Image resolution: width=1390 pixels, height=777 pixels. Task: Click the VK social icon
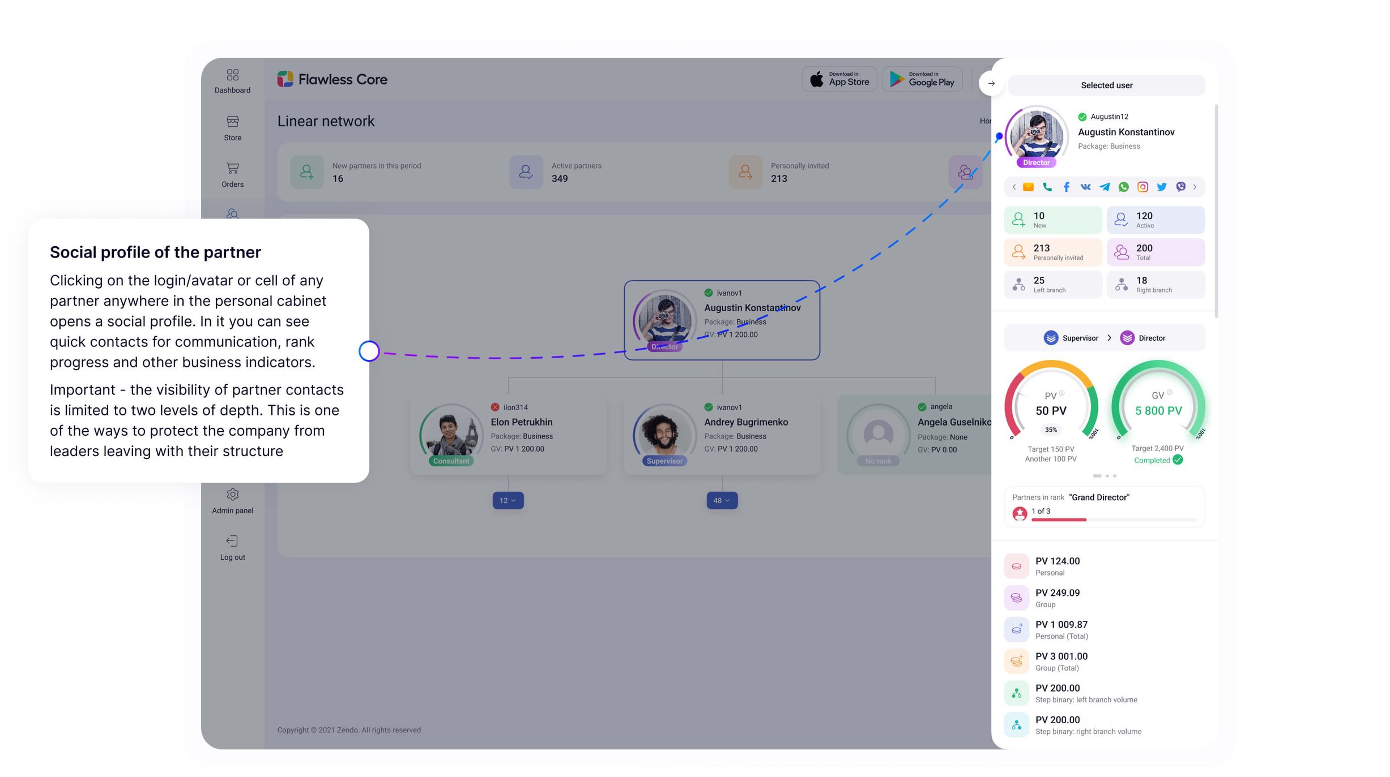[1085, 187]
